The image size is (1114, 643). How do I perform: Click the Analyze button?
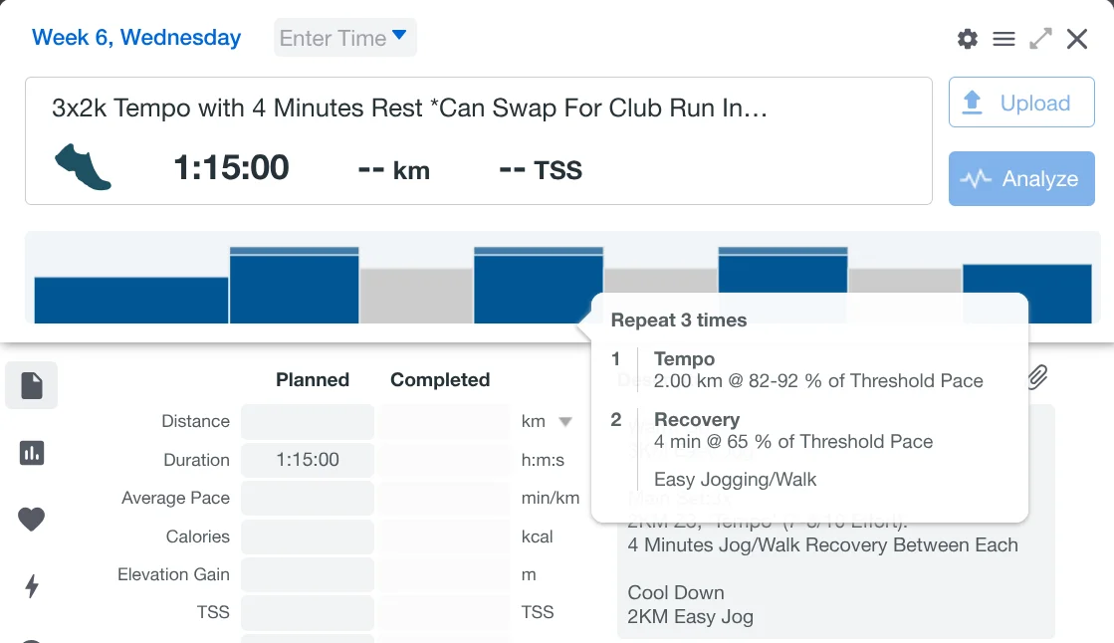pyautogui.click(x=1021, y=179)
